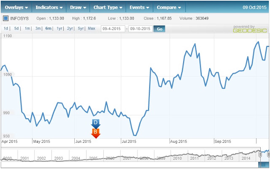Toggle the INFOSYS series color checkbox
Image resolution: width=270 pixels, height=169 pixels.
5,18
